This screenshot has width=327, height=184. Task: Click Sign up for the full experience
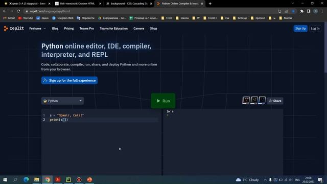coord(69,80)
